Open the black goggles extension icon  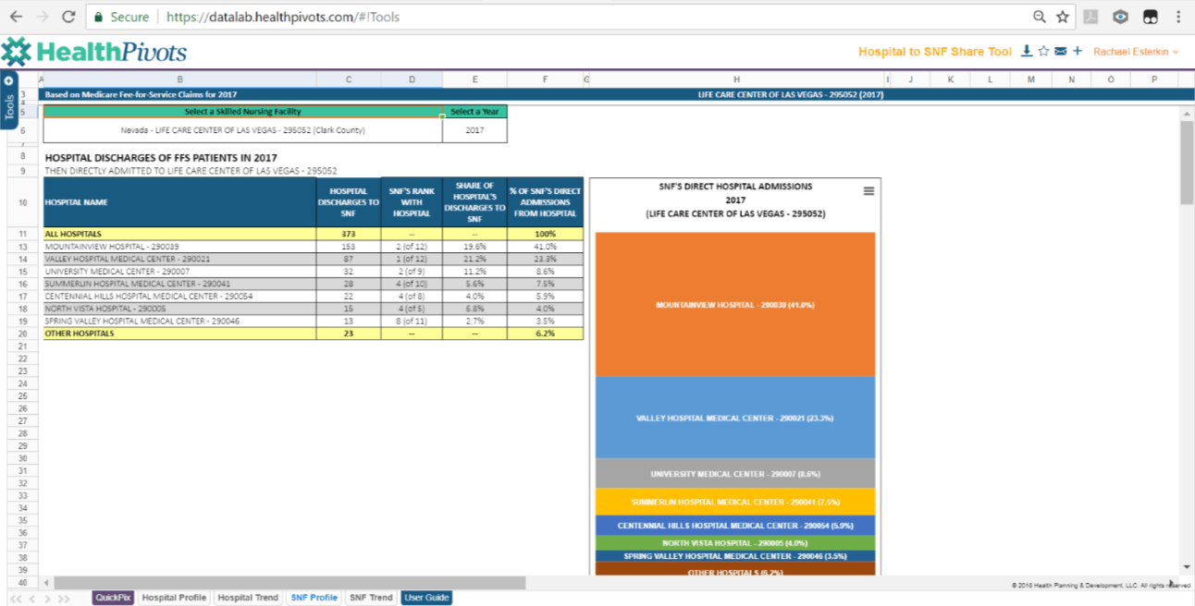click(x=1150, y=17)
